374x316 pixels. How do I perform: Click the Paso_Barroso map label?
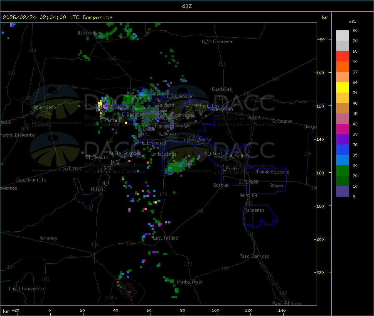pos(254,256)
